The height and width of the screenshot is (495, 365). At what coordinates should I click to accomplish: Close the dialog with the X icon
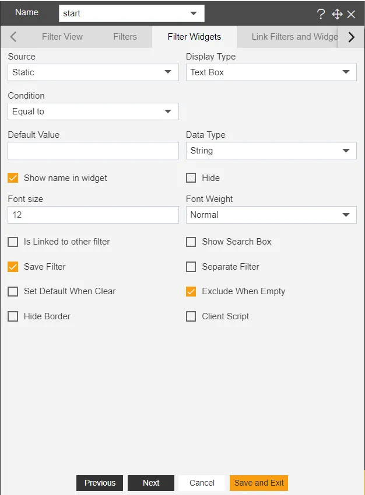351,14
